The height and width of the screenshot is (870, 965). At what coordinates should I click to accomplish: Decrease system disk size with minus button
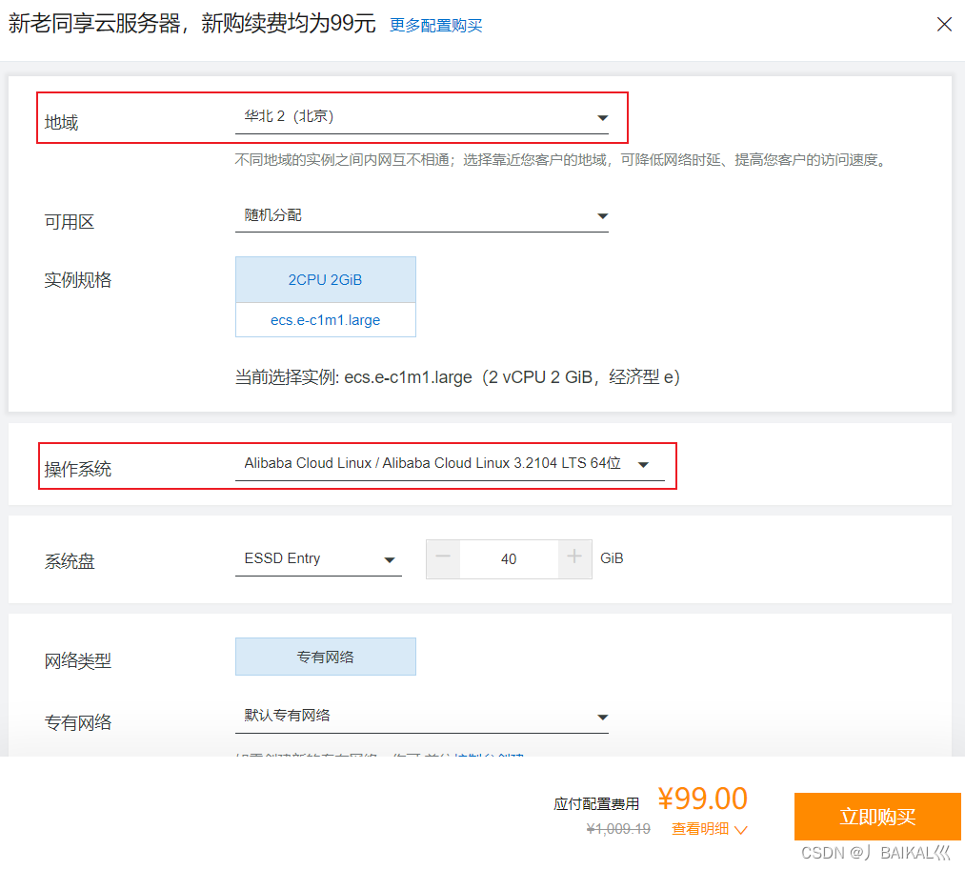(443, 559)
